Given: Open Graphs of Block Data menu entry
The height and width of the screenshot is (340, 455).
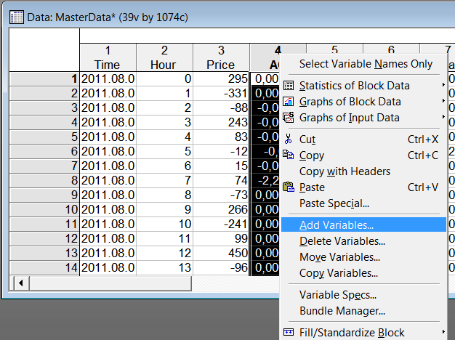Looking at the screenshot, I should [363, 102].
